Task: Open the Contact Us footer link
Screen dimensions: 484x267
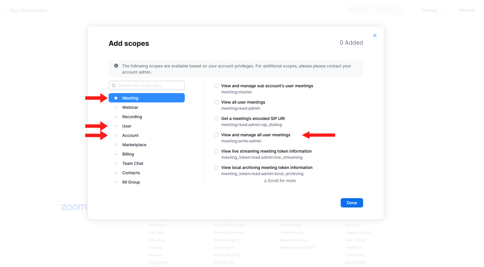Action: click(x=354, y=255)
